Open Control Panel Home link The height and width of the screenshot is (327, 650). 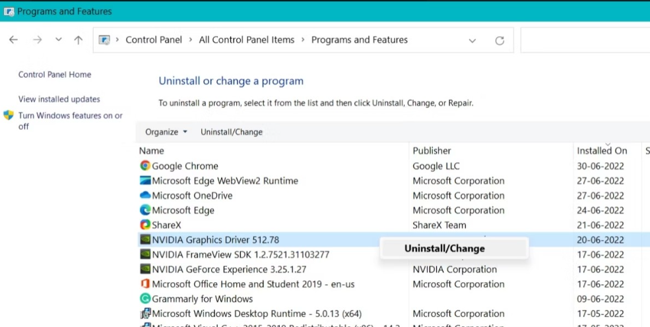(x=55, y=74)
